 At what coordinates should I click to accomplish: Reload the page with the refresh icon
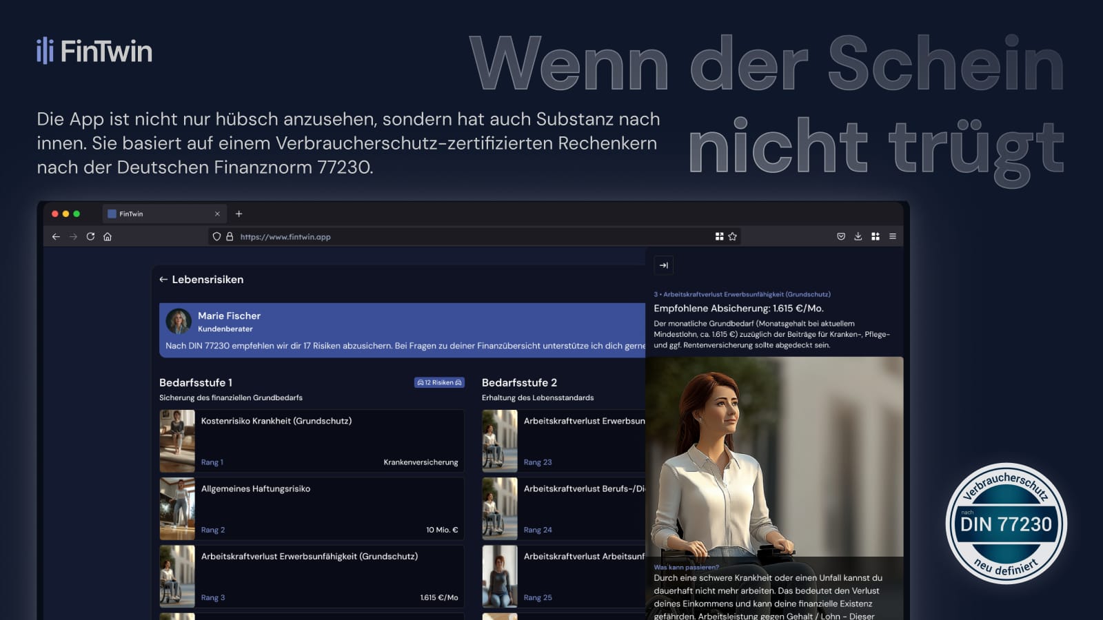point(90,236)
